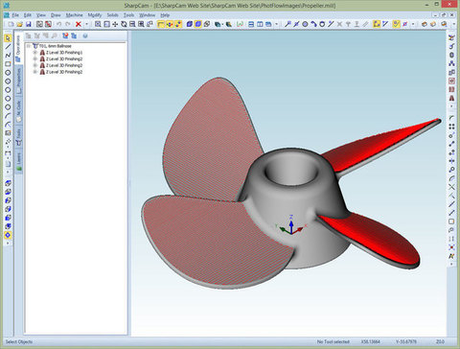This screenshot has height=349, width=460.
Task: Select the T01 6mm Ballnose tree item
Action: [56, 46]
